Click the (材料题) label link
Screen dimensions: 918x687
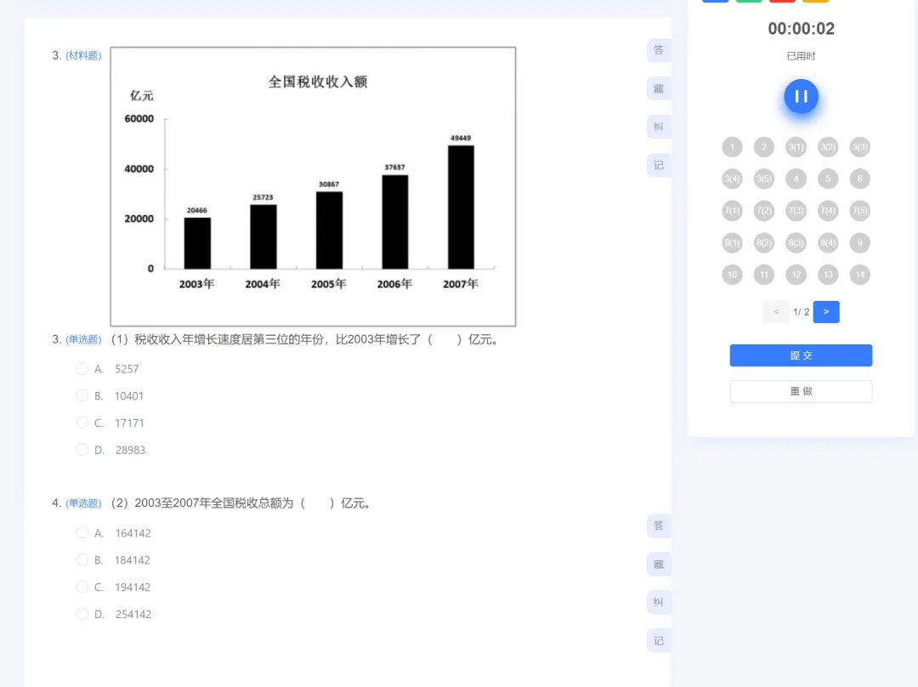83,55
